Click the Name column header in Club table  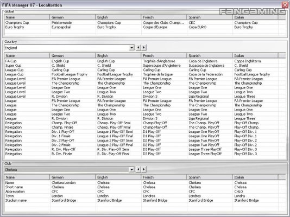click(27, 177)
